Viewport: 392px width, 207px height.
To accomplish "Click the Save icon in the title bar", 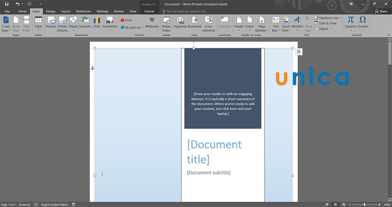I will tap(6, 4).
